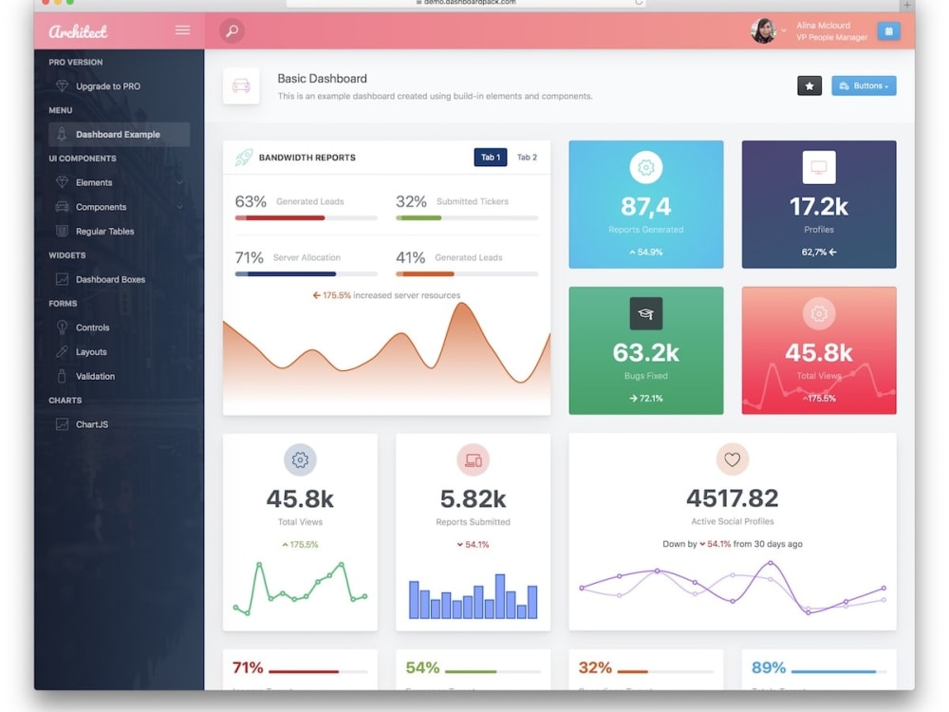Screen dimensions: 949x712
Task: Click the rocket icon in Bandwidth Reports header
Action: 243,158
